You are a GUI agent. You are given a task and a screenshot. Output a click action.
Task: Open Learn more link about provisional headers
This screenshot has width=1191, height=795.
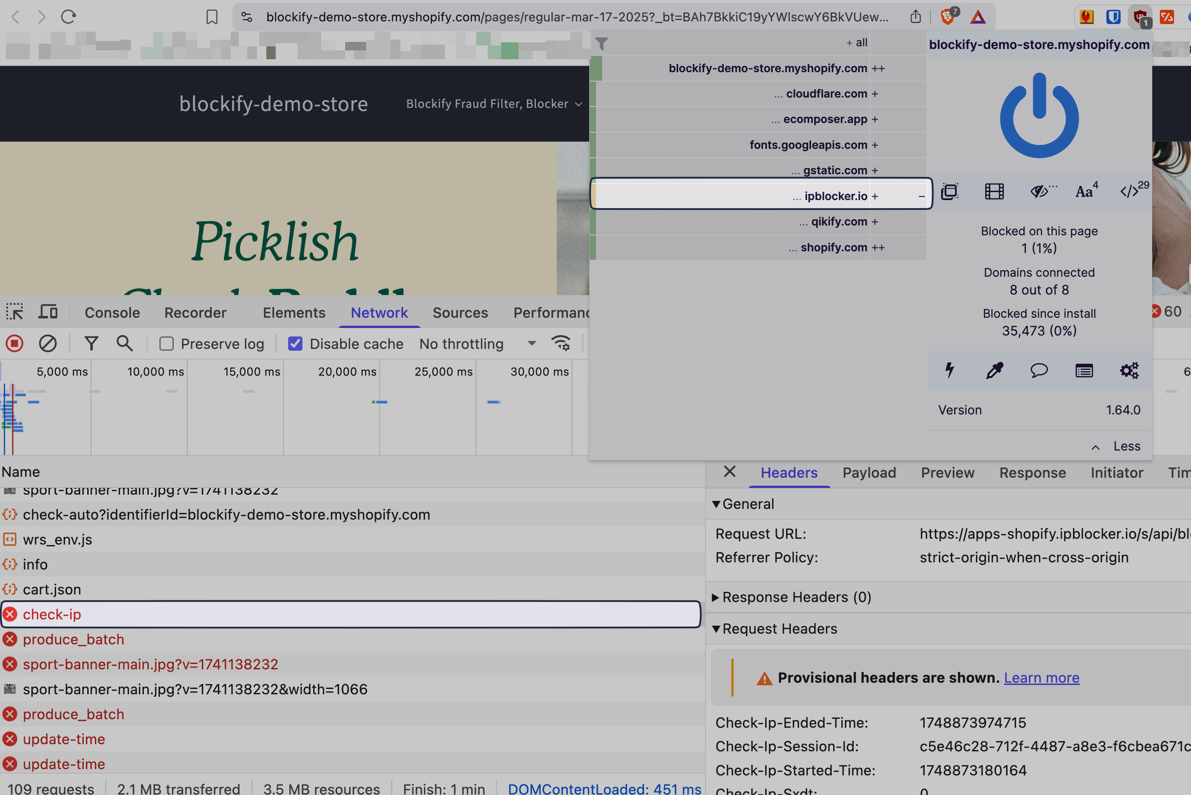click(1041, 678)
